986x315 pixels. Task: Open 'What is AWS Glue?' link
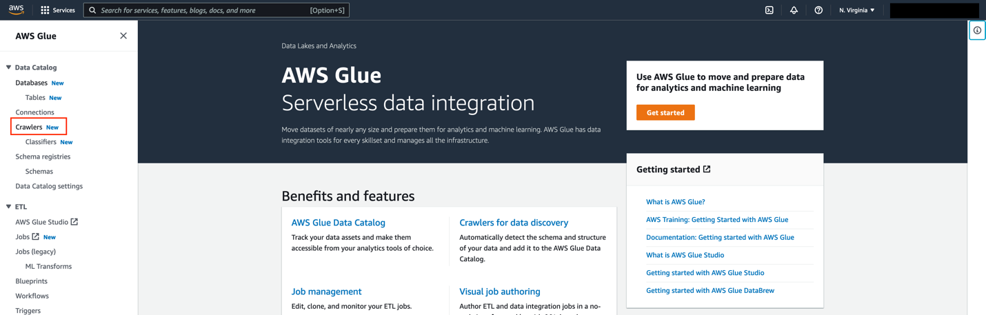point(675,202)
